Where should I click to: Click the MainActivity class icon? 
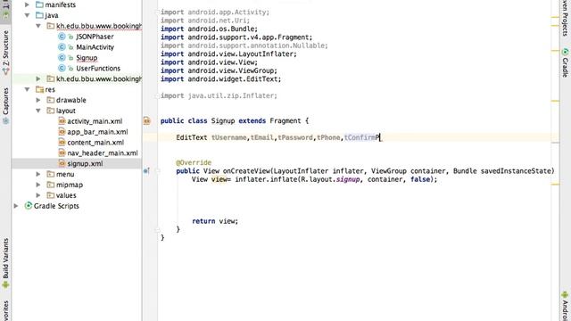[62, 47]
